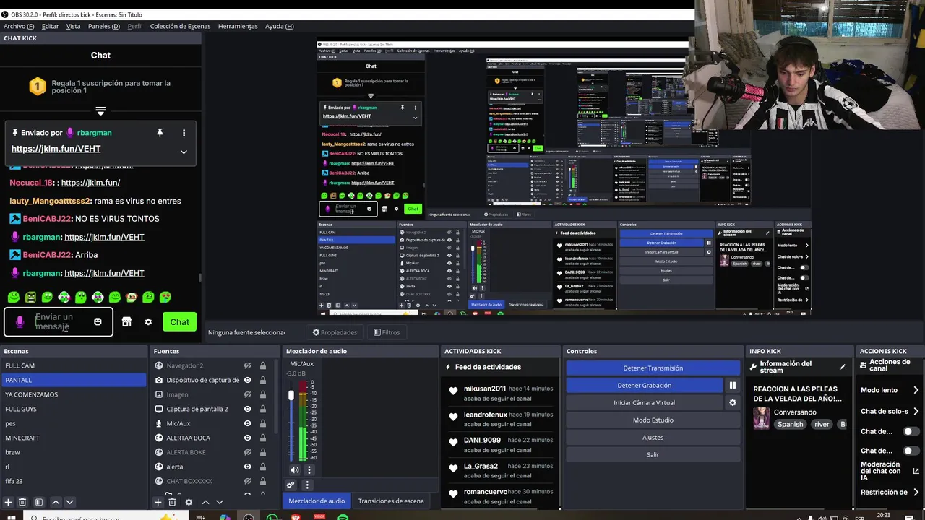Show the ALERTA BOKE source

247,452
